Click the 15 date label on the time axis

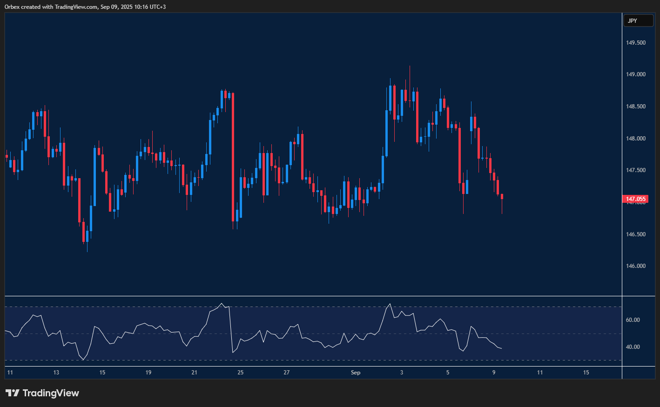pyautogui.click(x=102, y=373)
